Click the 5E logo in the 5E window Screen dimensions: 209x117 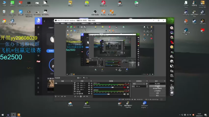[x=38, y=21]
